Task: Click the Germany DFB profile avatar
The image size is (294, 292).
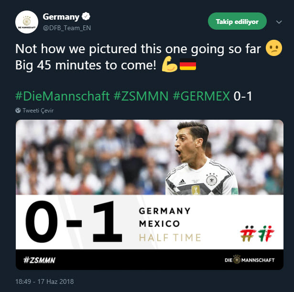Action: [x=27, y=22]
